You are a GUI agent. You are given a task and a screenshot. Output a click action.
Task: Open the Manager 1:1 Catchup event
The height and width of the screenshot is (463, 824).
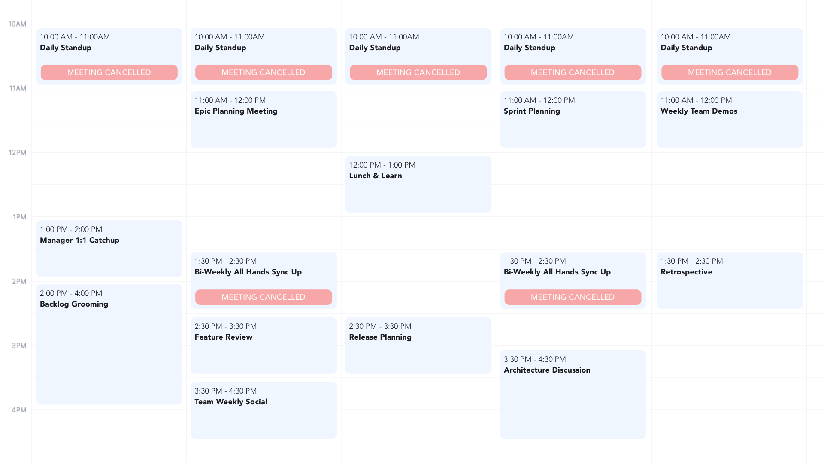tap(109, 248)
